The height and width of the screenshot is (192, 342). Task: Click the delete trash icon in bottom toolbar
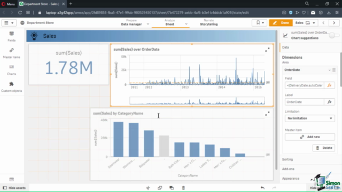click(x=183, y=188)
